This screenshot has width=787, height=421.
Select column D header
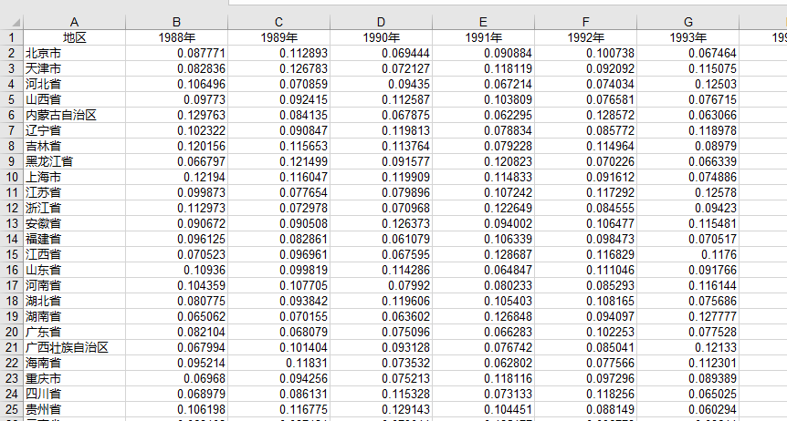point(381,22)
